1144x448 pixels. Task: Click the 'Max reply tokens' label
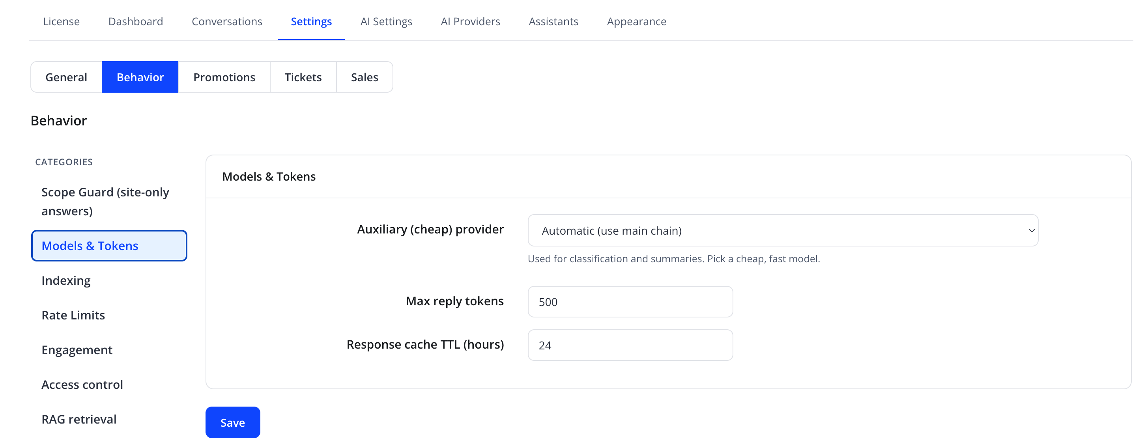point(455,301)
